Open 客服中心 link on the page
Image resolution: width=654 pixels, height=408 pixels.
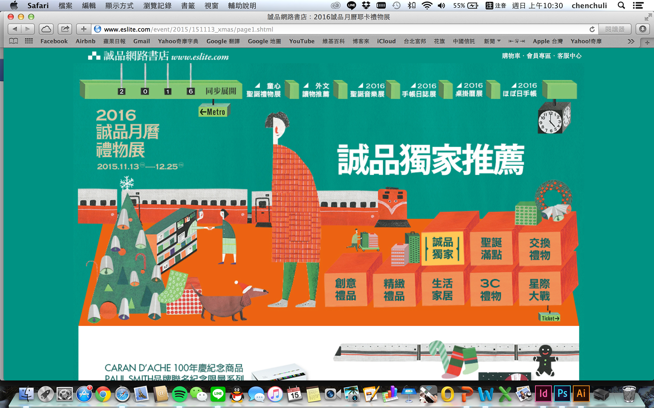point(569,56)
